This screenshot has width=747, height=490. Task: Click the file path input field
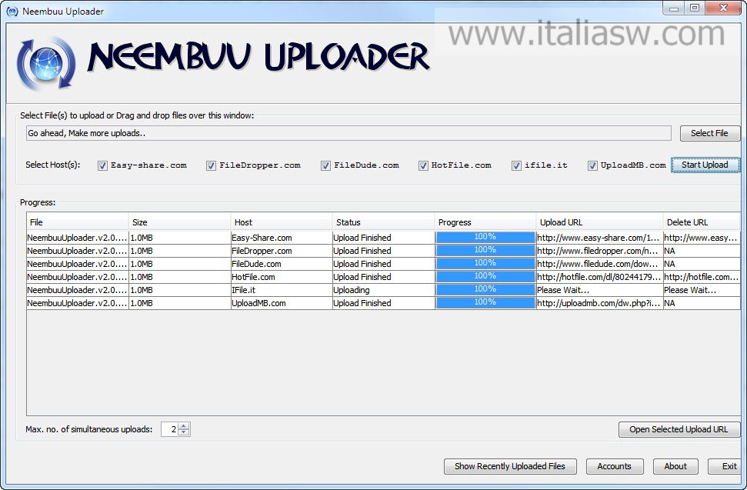pyautogui.click(x=348, y=133)
